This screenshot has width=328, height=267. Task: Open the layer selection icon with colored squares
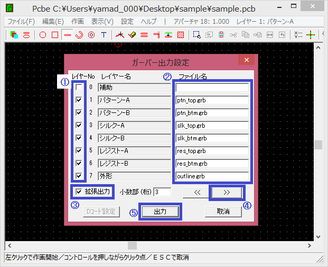pyautogui.click(x=14, y=35)
